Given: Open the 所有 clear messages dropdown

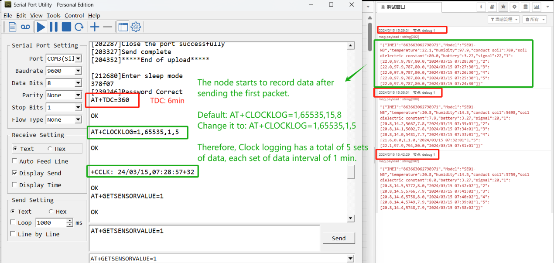Looking at the screenshot, I should [535, 19].
